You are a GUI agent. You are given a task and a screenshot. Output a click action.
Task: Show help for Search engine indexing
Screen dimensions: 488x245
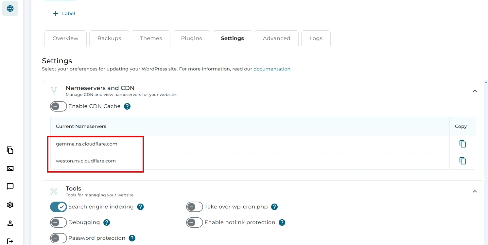[x=140, y=207]
